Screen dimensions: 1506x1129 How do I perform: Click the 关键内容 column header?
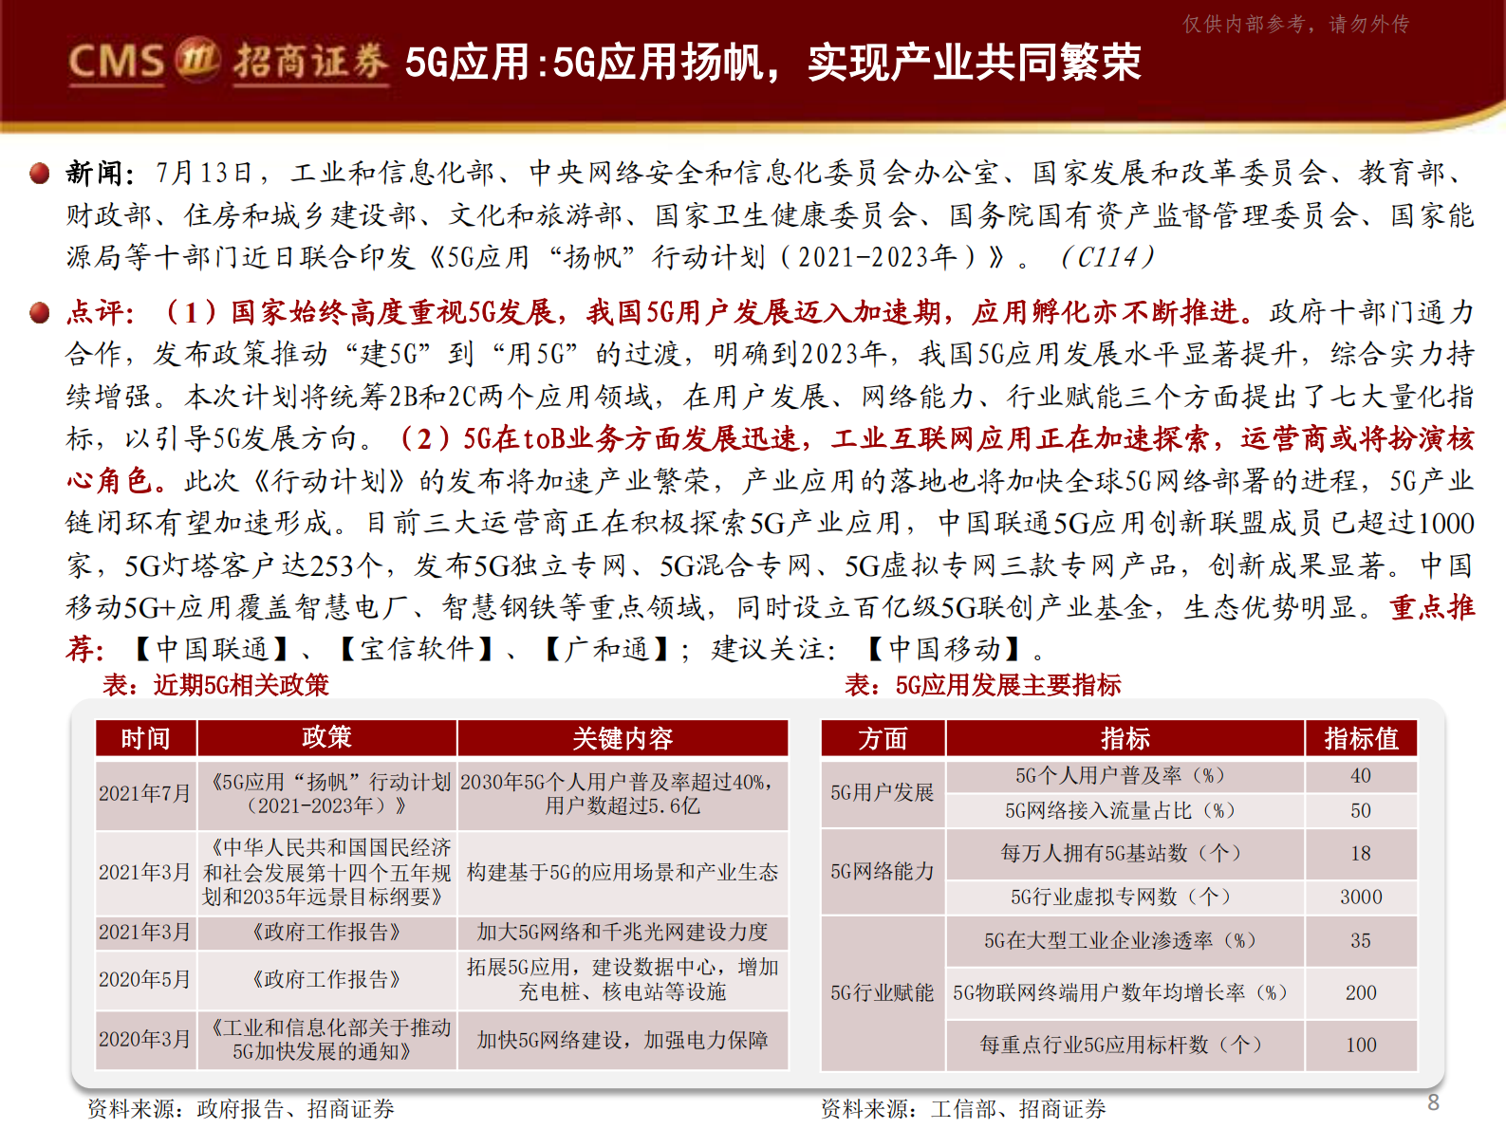[623, 738]
